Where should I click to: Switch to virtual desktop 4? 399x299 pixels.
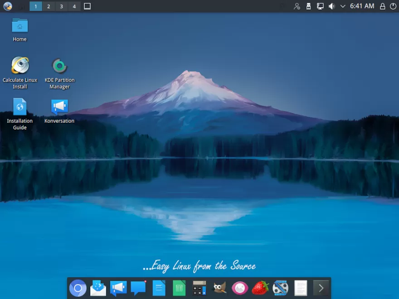click(x=74, y=6)
